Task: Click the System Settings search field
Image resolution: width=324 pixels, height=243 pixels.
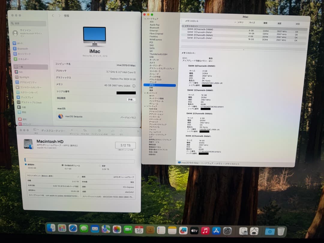Action: (28, 23)
